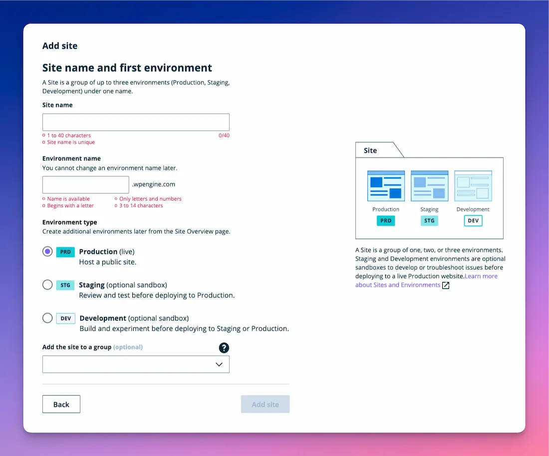549x456 pixels.
Task: Click the Back button
Action: (61, 404)
